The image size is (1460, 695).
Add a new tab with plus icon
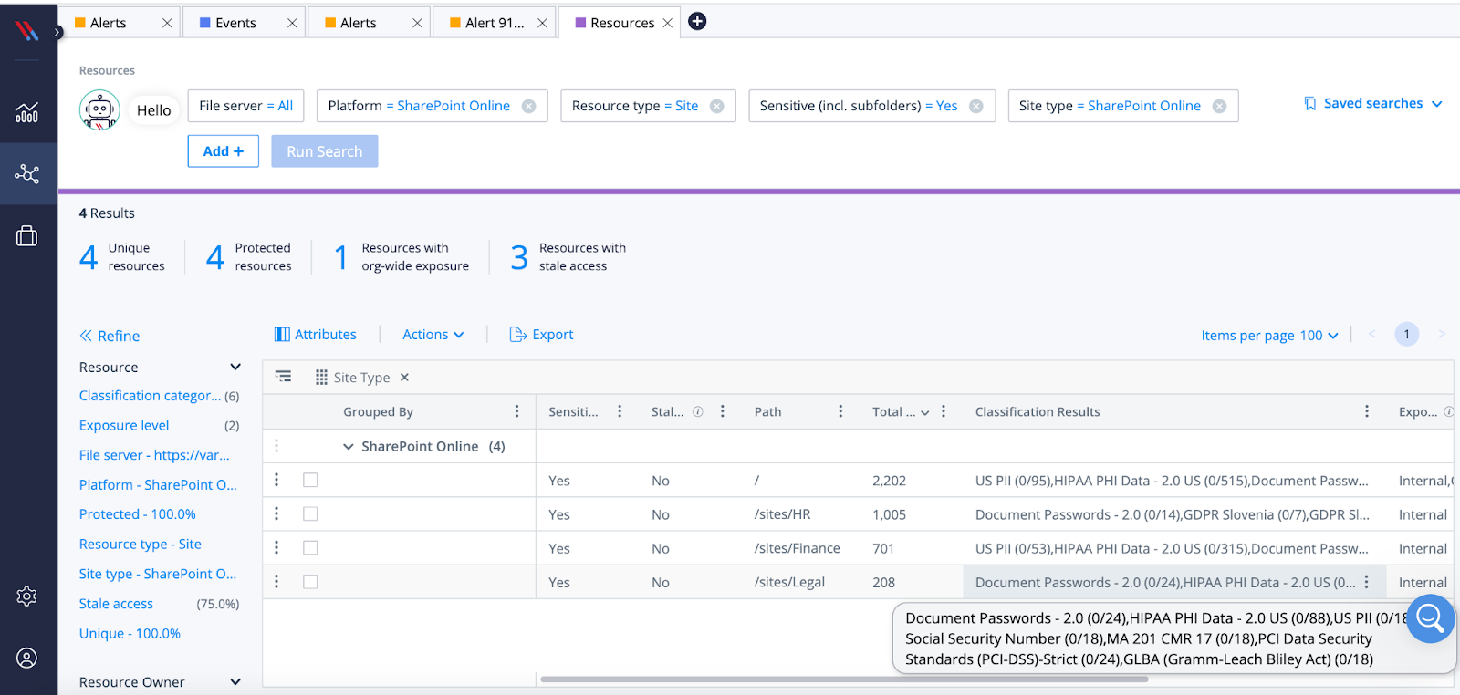[x=697, y=22]
